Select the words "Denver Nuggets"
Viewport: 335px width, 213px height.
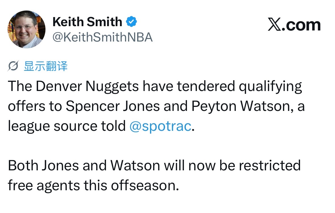(x=87, y=86)
